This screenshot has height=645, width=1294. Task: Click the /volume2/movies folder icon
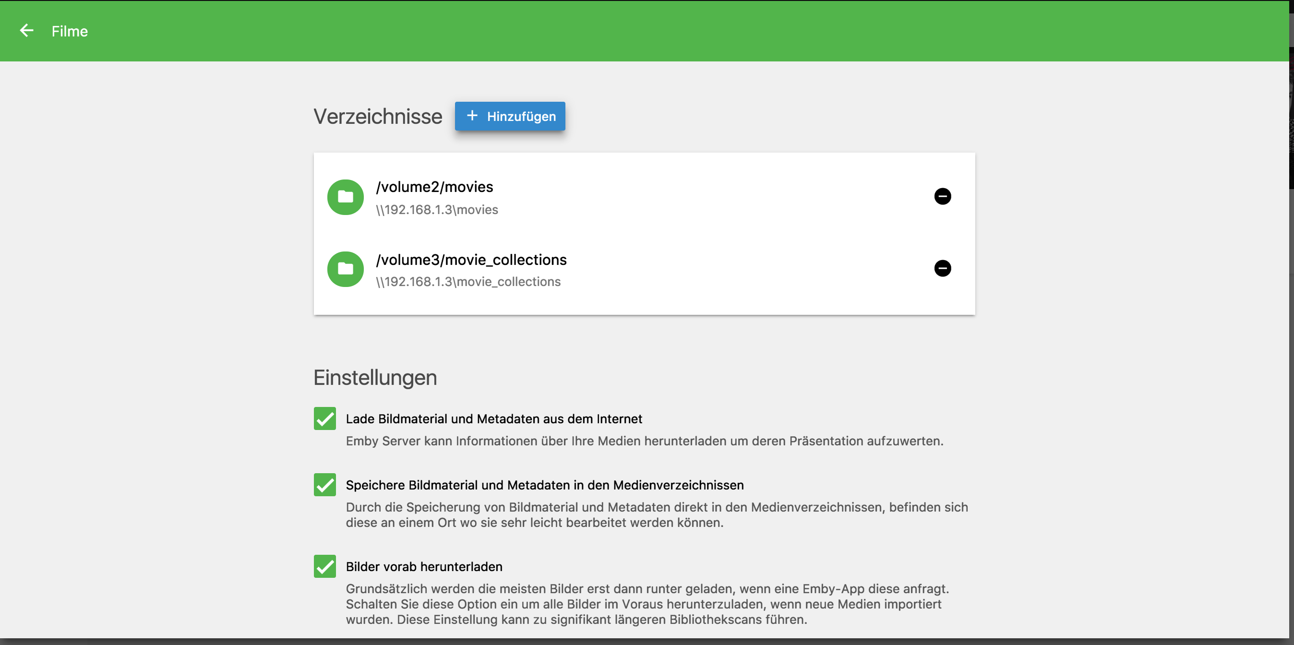point(346,197)
